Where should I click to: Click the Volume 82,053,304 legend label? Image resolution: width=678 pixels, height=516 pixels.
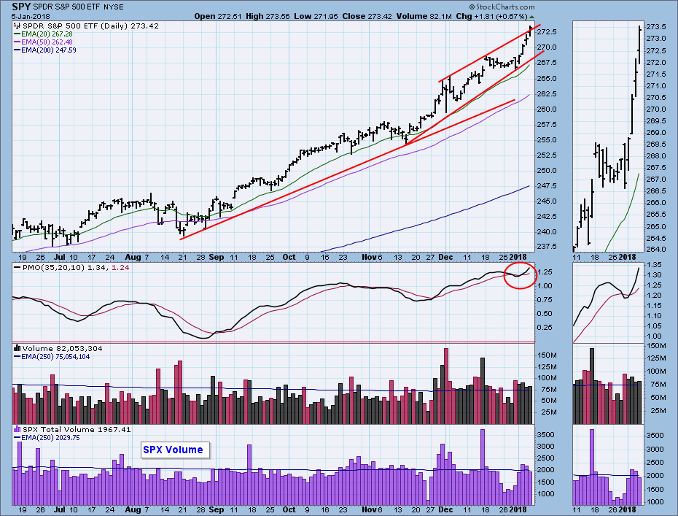click(62, 348)
